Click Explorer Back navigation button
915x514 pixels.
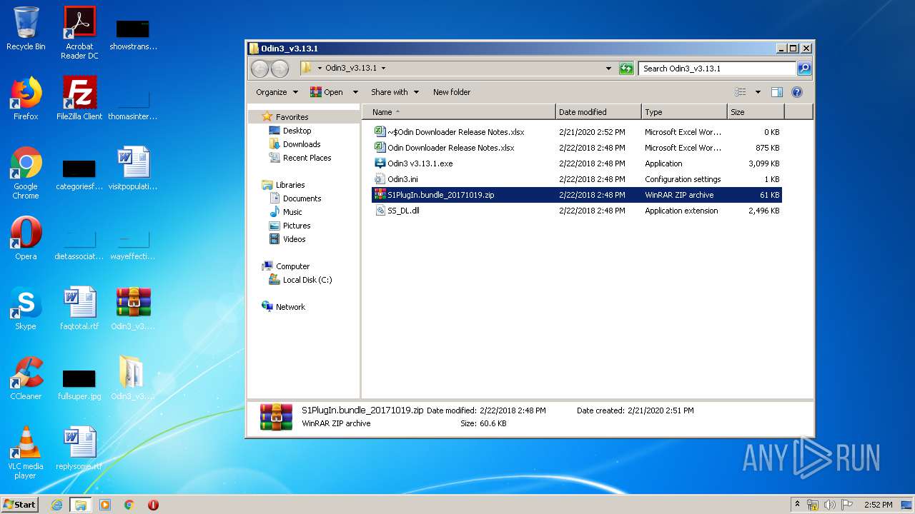click(x=260, y=69)
